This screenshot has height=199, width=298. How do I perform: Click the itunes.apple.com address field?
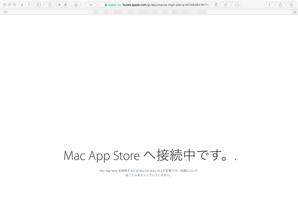pos(158,5)
